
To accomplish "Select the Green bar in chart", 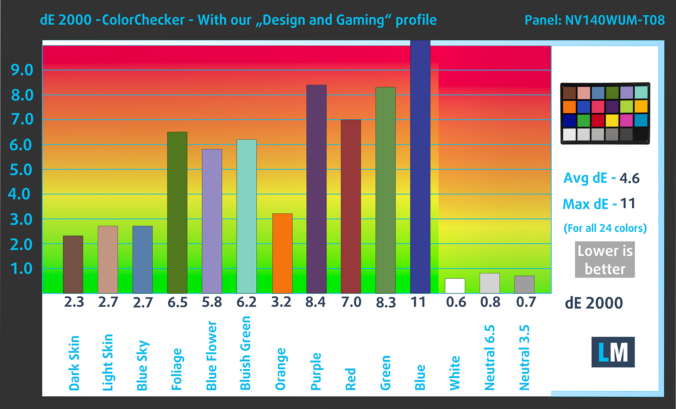I will point(386,190).
